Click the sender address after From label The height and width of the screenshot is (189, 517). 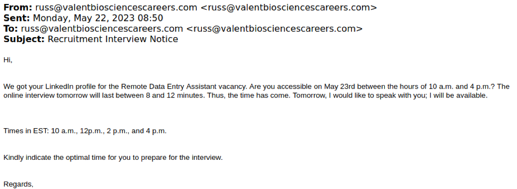[x=116, y=7]
